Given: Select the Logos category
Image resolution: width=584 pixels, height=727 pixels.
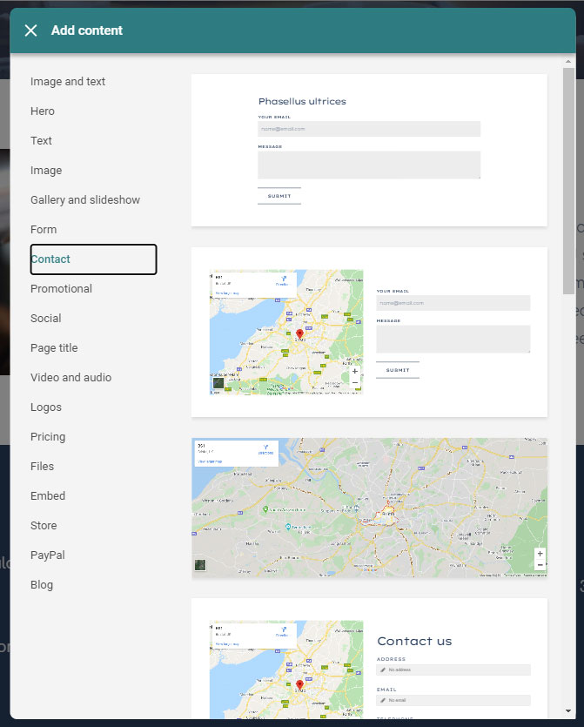Looking at the screenshot, I should (x=46, y=407).
